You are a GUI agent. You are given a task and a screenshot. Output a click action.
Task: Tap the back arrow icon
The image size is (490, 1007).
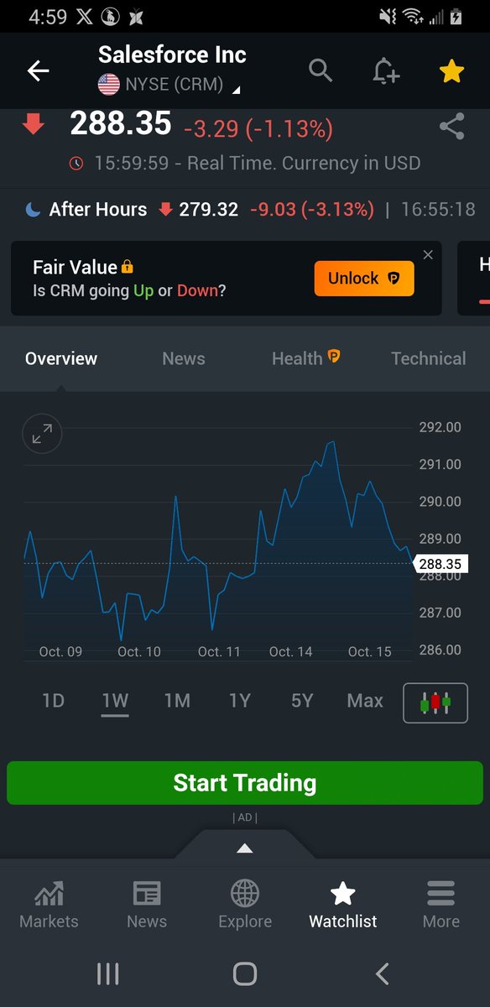(x=39, y=71)
